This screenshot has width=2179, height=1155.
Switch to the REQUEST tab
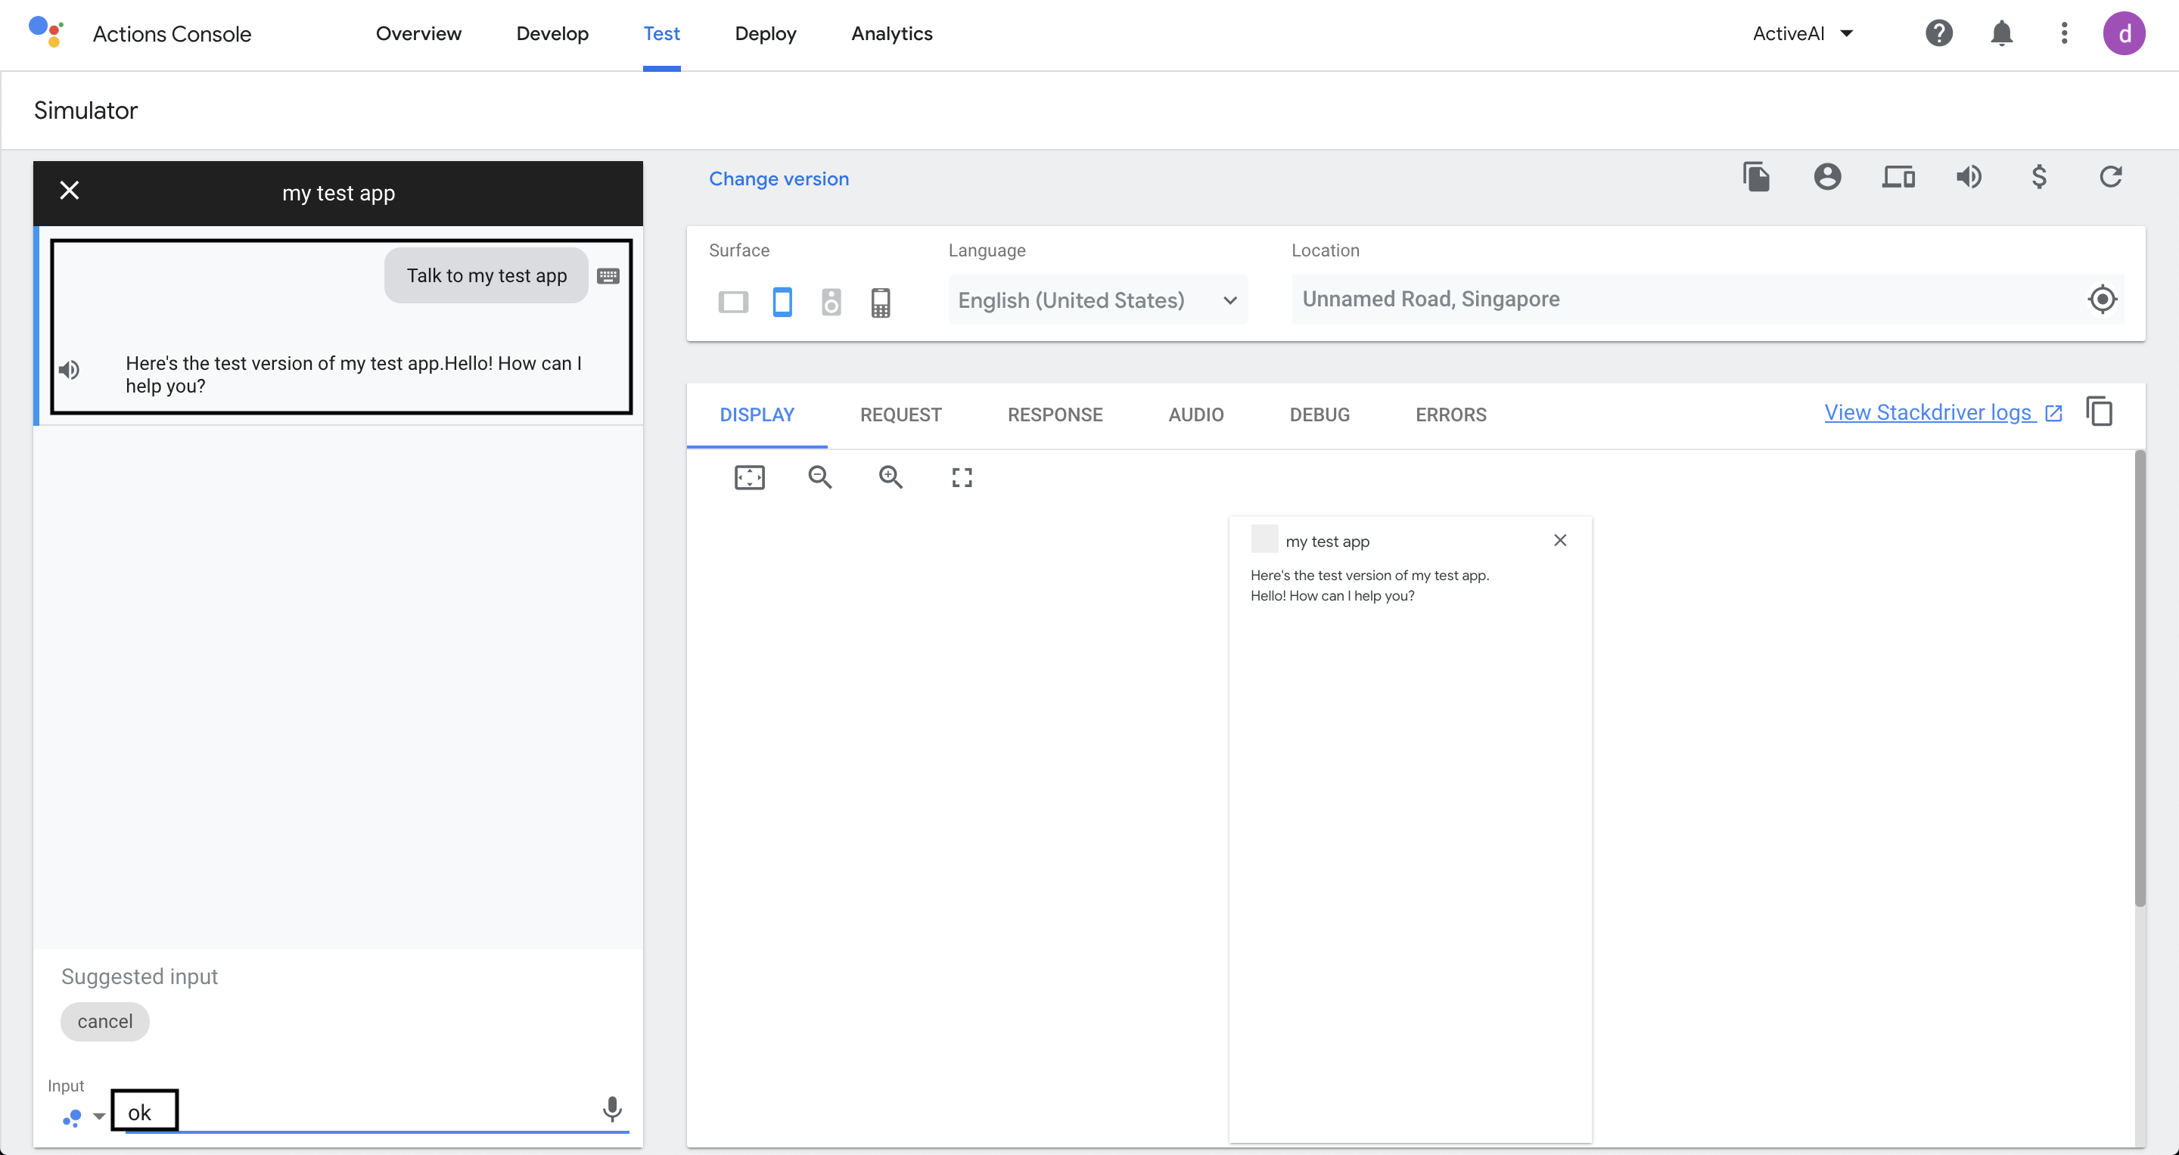(x=901, y=414)
